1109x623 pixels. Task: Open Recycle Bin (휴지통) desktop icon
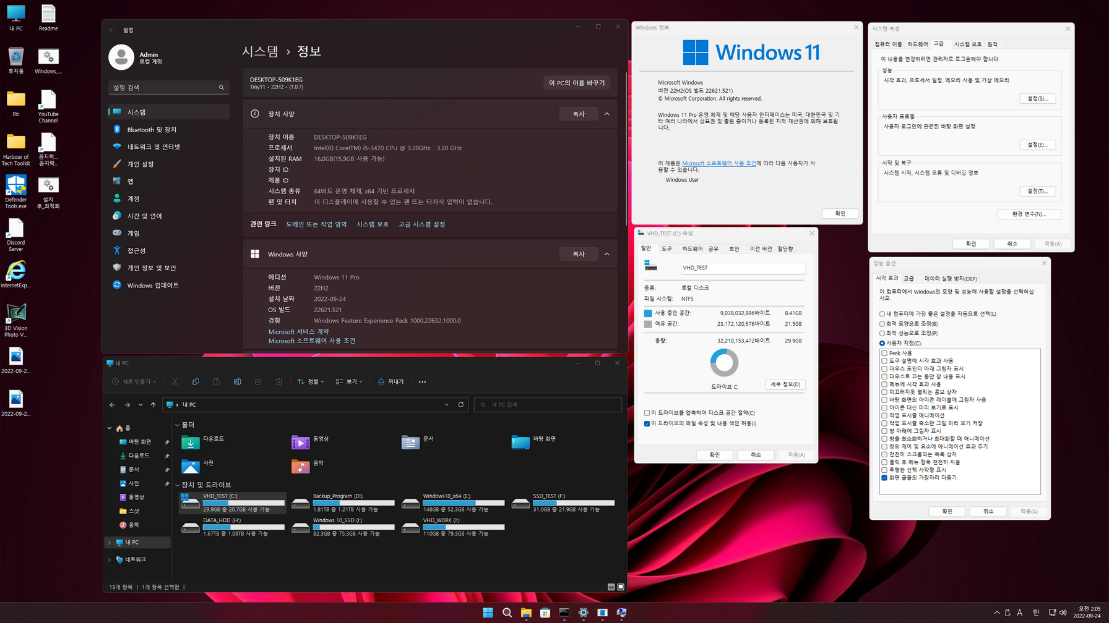point(15,61)
